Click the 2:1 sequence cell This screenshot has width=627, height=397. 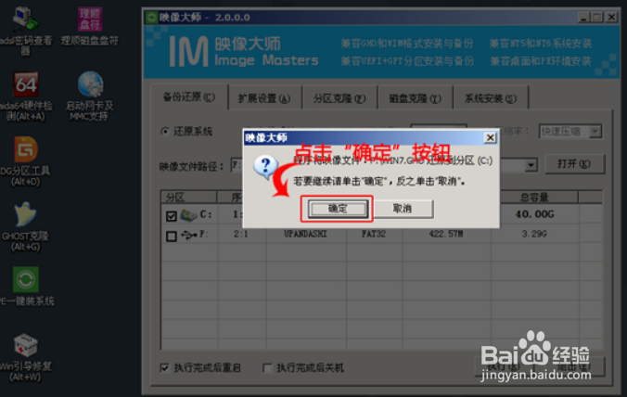241,234
